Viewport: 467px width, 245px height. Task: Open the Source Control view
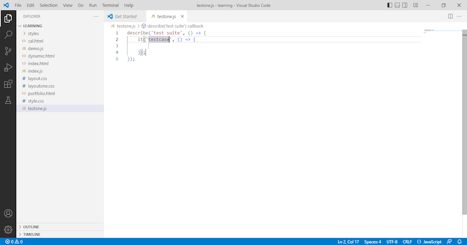coord(8,51)
